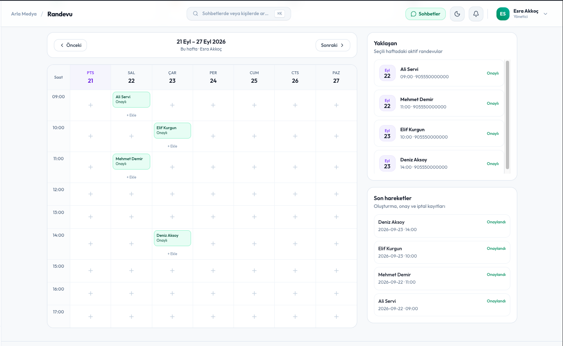The image size is (563, 346).
Task: Add appointment on Saturday 26 at 16:00
Action: coord(295,293)
